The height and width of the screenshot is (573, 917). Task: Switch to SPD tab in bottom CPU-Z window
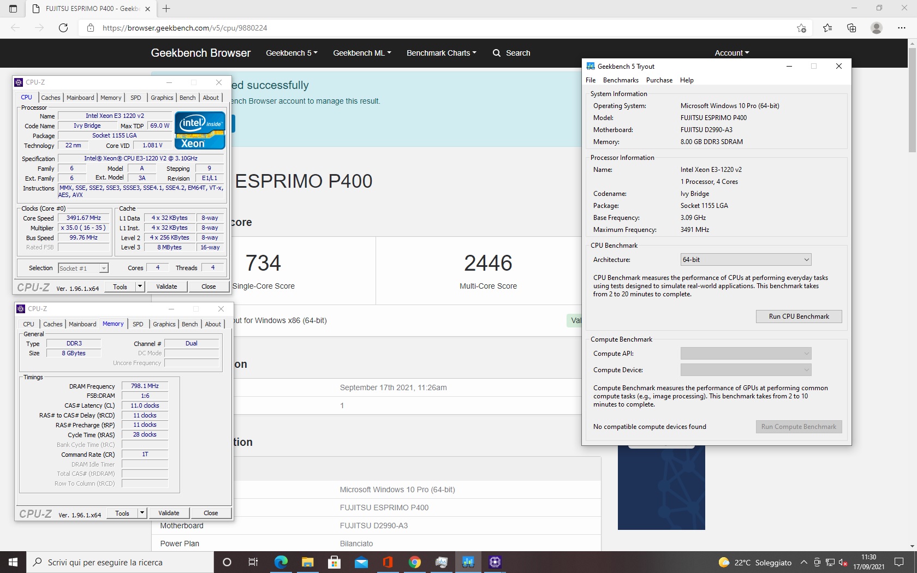point(138,324)
